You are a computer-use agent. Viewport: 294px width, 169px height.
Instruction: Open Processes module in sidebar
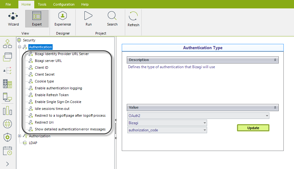pyautogui.click(x=7, y=44)
